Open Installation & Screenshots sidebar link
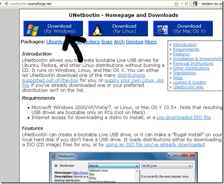 pos(197,59)
